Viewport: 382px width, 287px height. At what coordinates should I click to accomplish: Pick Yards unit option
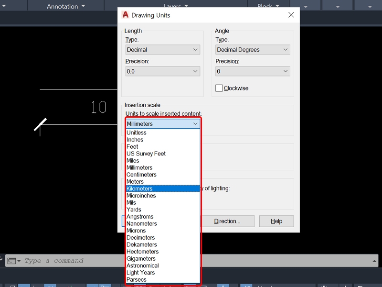point(163,210)
